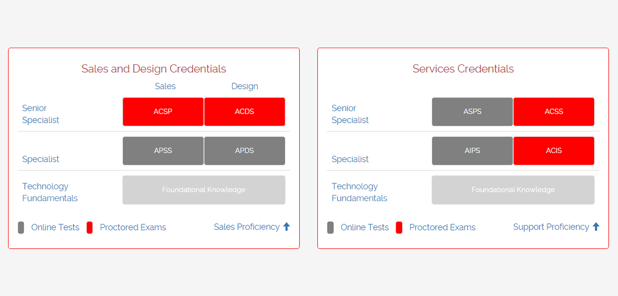Click gray Online Tests swatch in Services panel

coord(330,228)
